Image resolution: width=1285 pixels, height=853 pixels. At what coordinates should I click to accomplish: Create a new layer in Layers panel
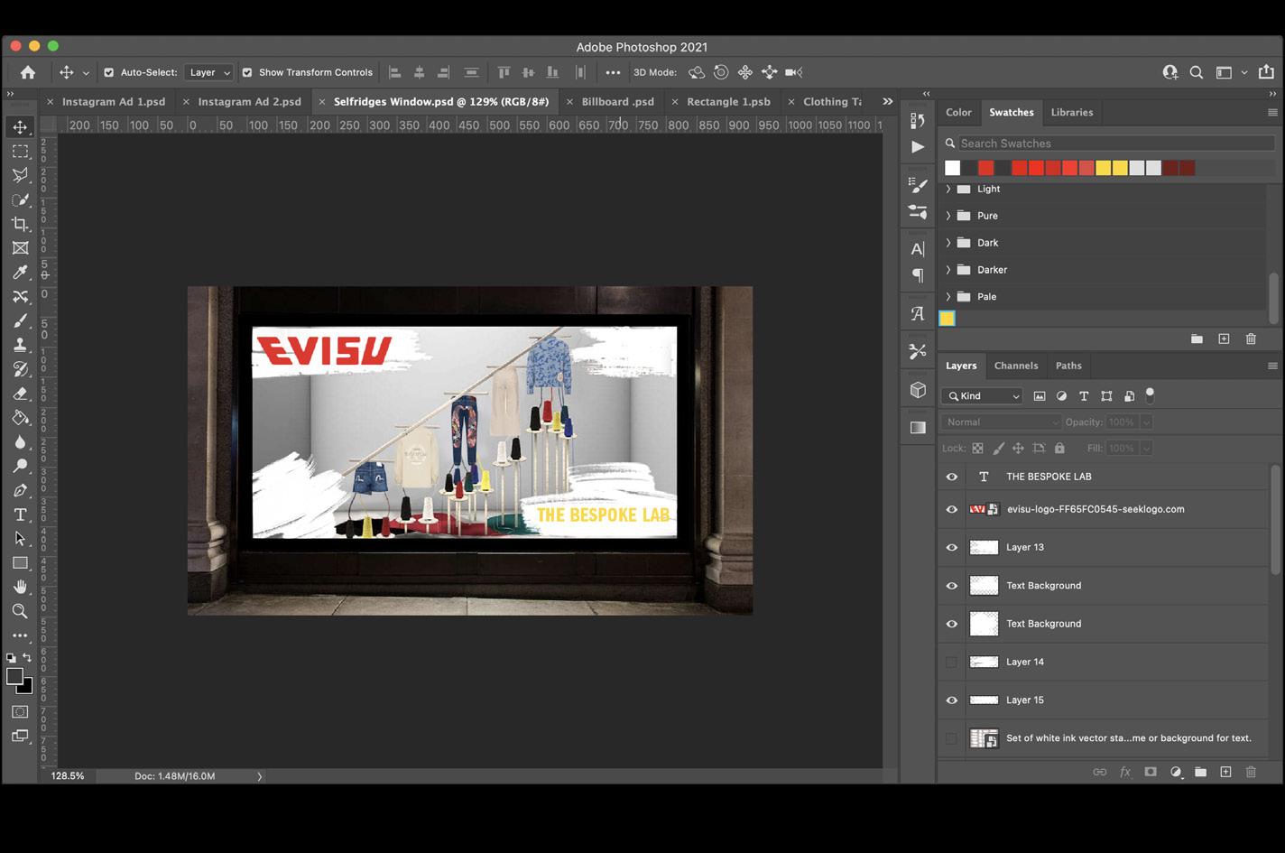[1225, 772]
